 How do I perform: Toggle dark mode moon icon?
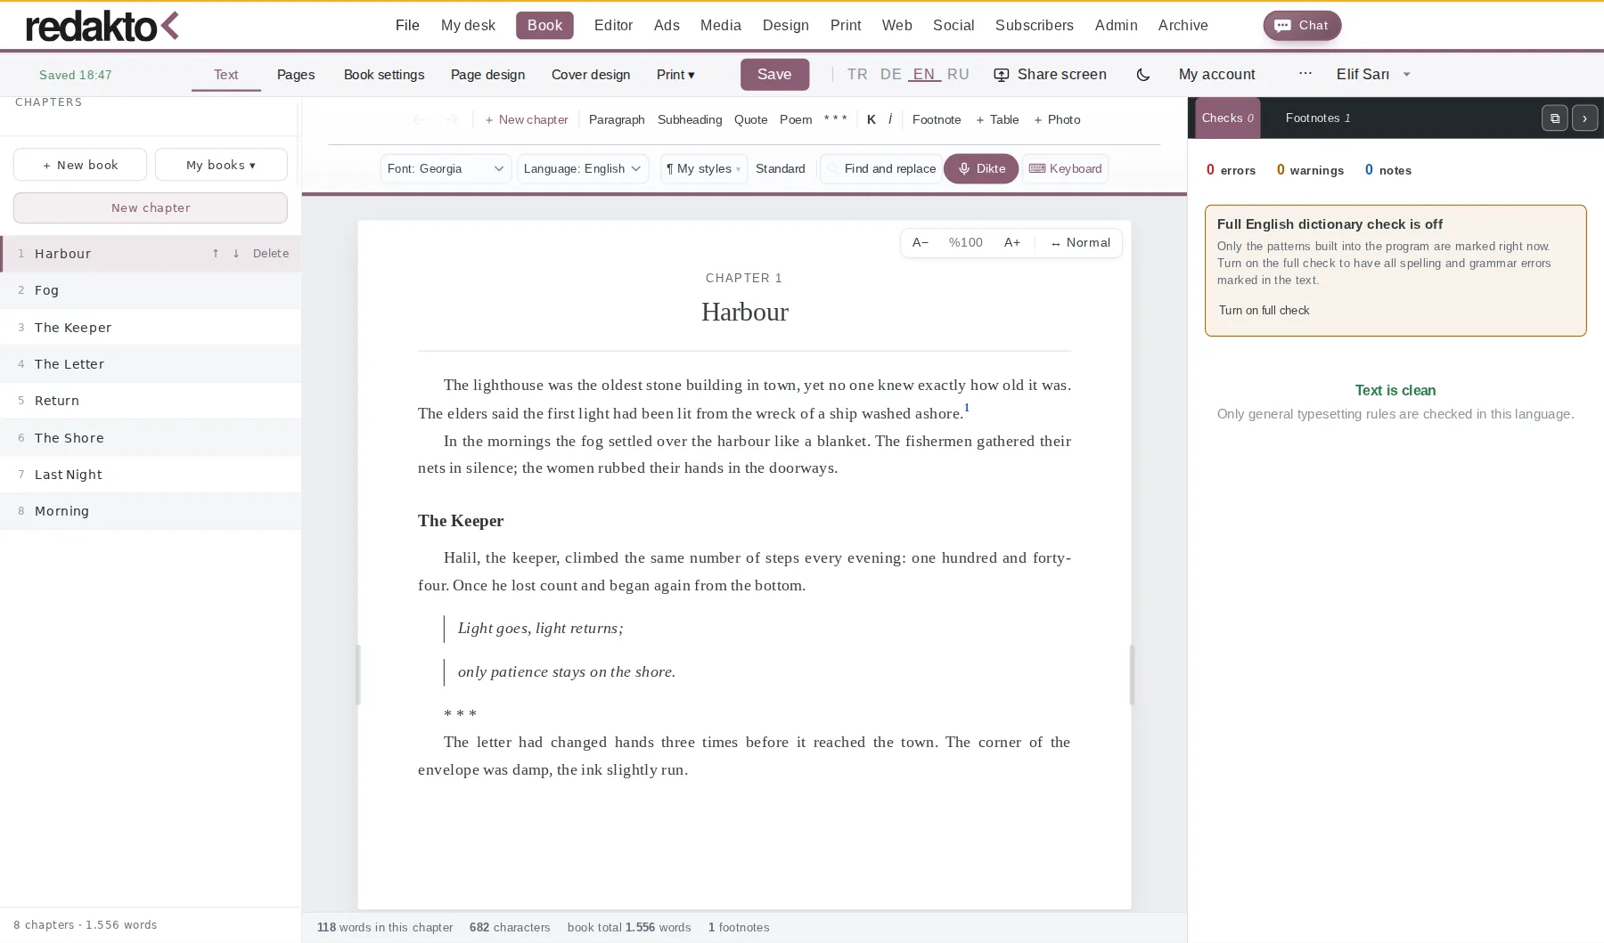[1143, 75]
